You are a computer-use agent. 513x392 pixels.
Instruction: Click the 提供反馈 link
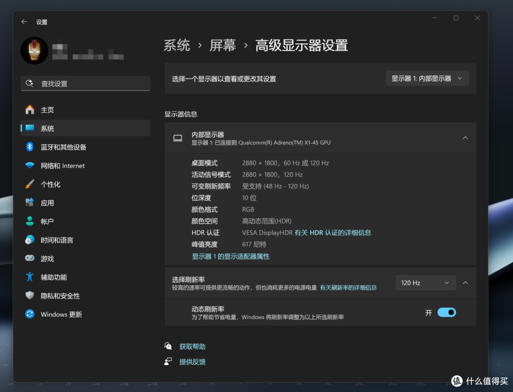192,362
